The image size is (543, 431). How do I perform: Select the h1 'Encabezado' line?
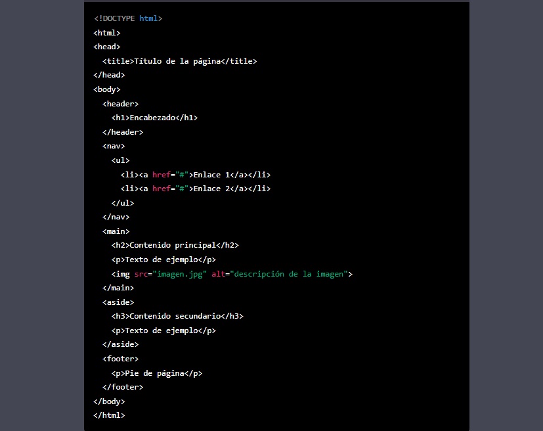[x=154, y=118]
